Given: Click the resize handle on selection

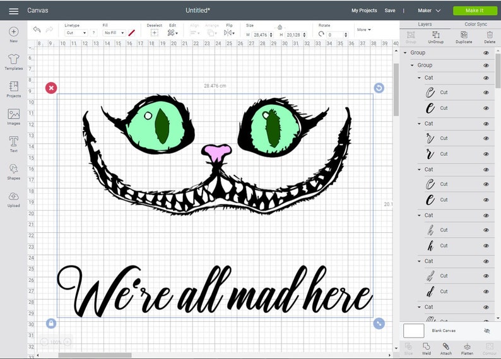Looking at the screenshot, I should (x=379, y=324).
